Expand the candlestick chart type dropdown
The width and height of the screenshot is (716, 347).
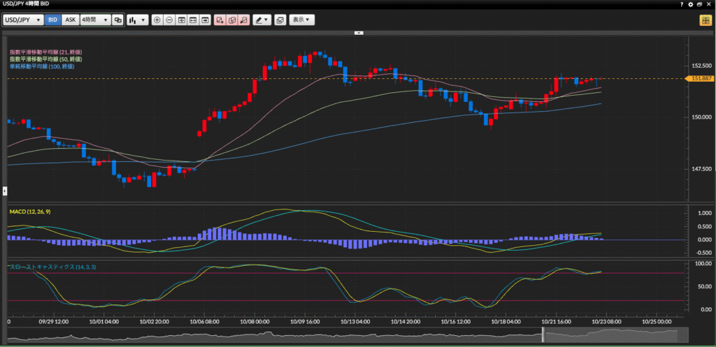(x=137, y=20)
